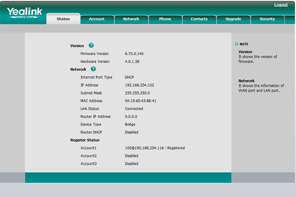
Task: Click the Account3 label
Action: pos(88,163)
